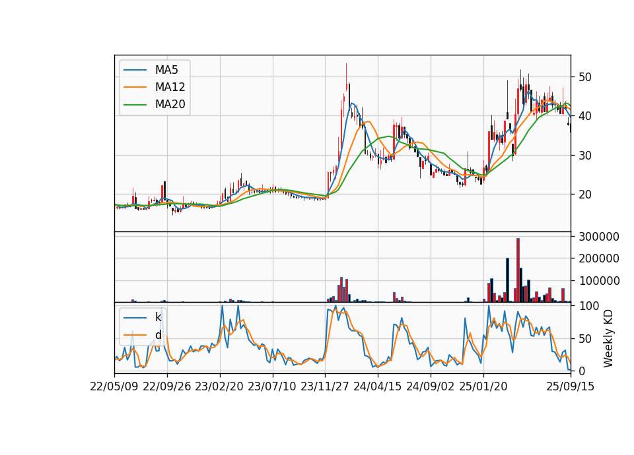Click the price axis value 20
Image resolution: width=634 pixels, height=455 pixels.
(585, 195)
